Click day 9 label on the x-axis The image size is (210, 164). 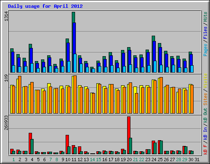tap(63, 159)
